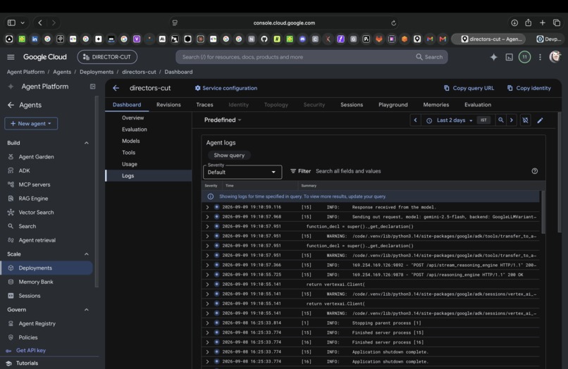Open Deployments breadcrumb link
Screen dimensions: 568x369
pos(97,72)
